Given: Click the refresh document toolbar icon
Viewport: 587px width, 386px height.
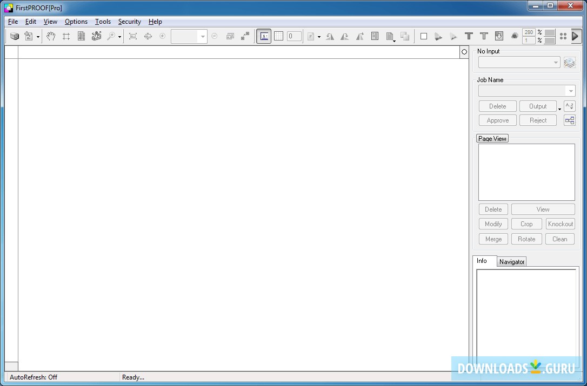Looking at the screenshot, I should [x=29, y=36].
